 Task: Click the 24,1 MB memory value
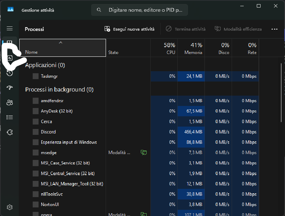click(x=194, y=76)
